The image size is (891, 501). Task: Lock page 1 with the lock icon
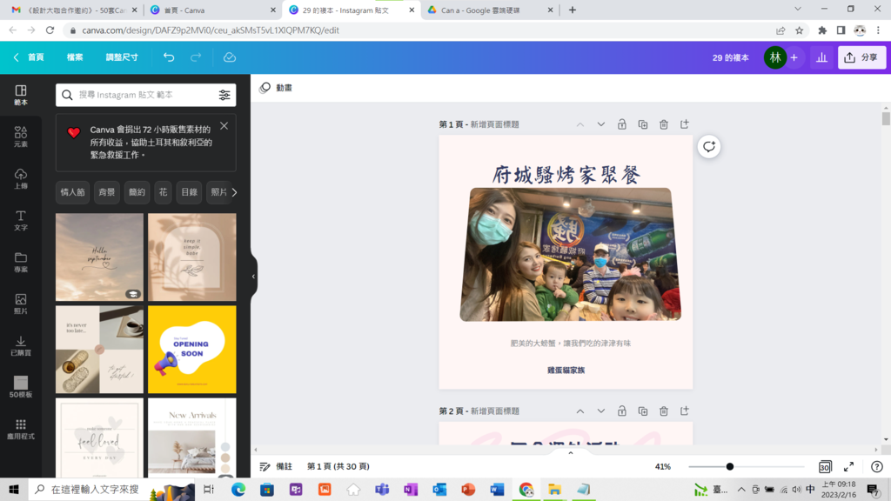621,124
